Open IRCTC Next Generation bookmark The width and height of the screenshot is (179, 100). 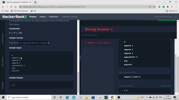click(20, 11)
